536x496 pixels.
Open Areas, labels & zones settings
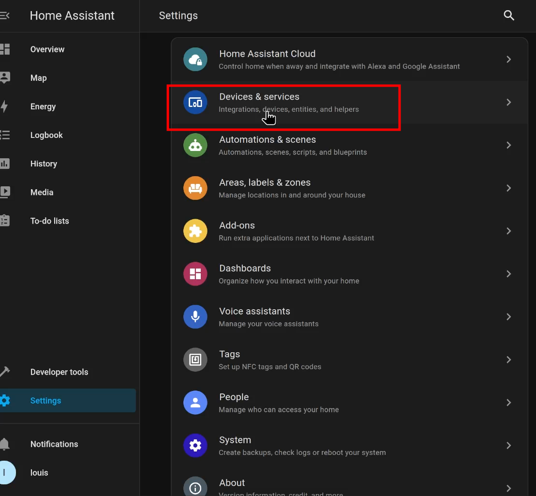pyautogui.click(x=349, y=188)
